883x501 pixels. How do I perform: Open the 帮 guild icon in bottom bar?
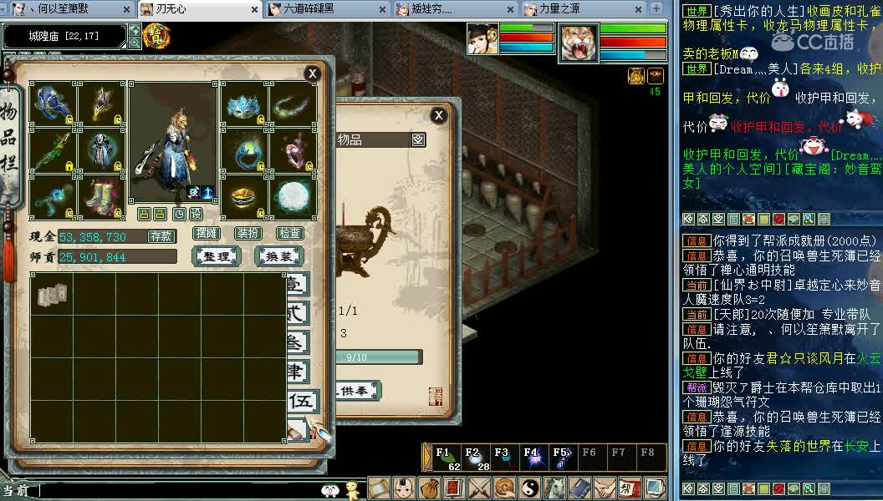point(630,488)
